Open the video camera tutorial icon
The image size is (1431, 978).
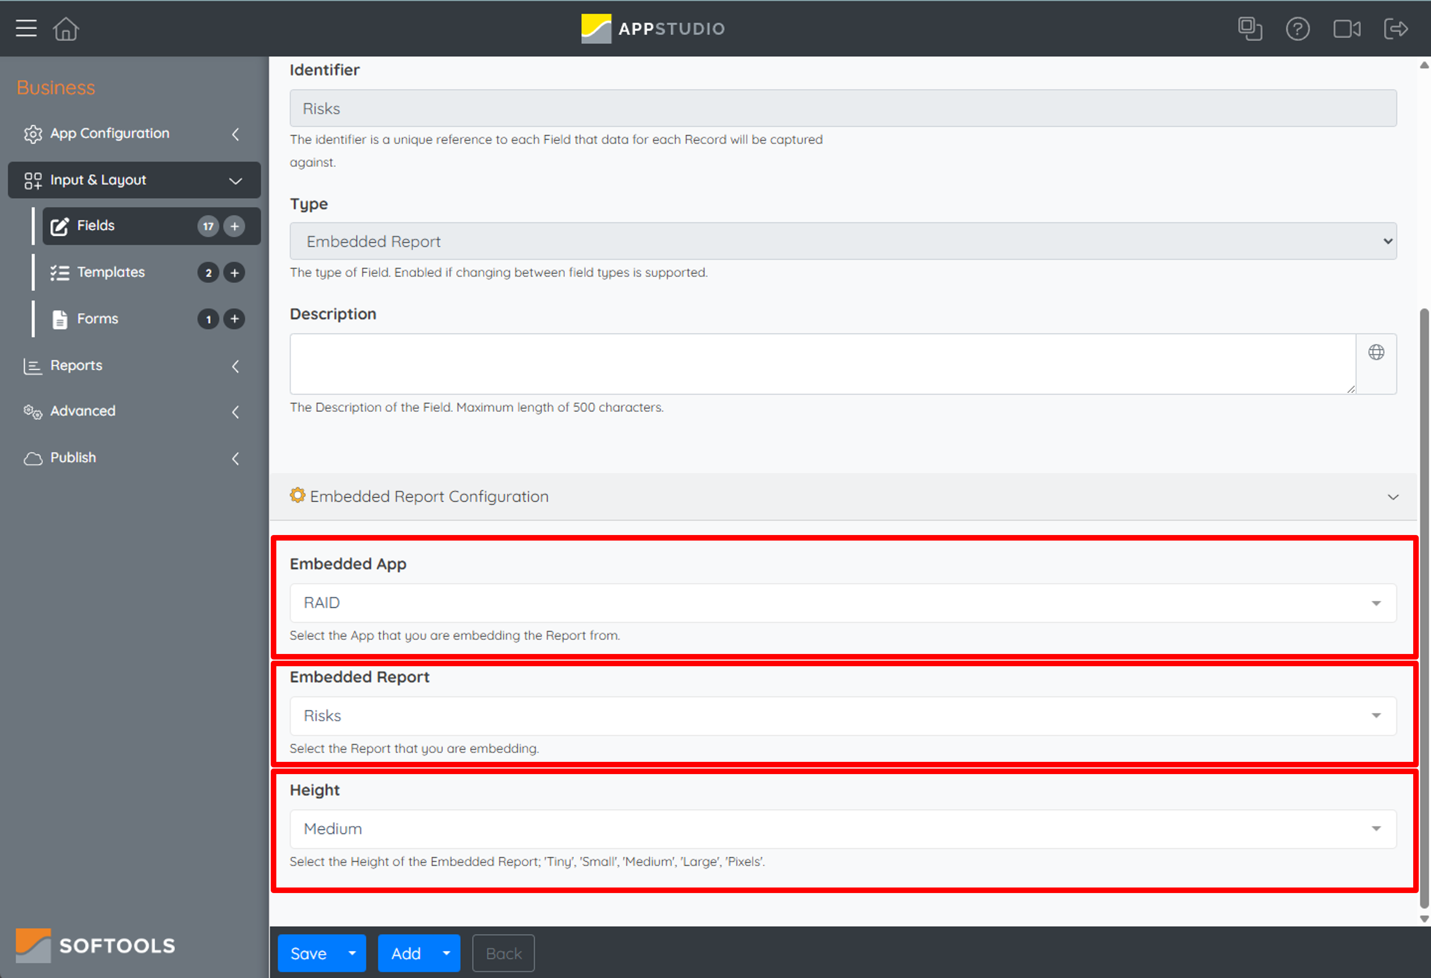point(1347,28)
